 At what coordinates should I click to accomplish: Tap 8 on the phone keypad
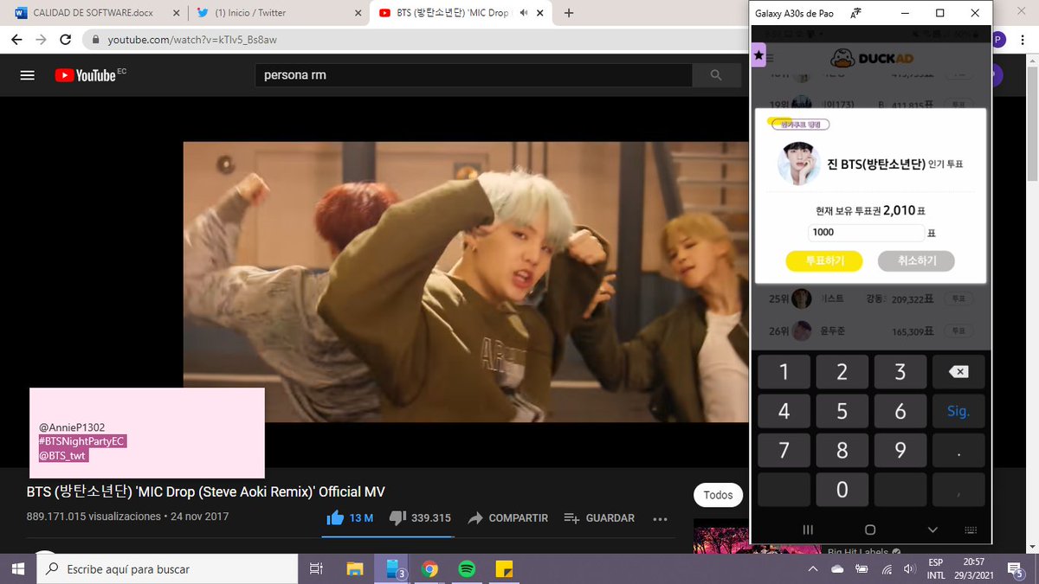pos(842,451)
